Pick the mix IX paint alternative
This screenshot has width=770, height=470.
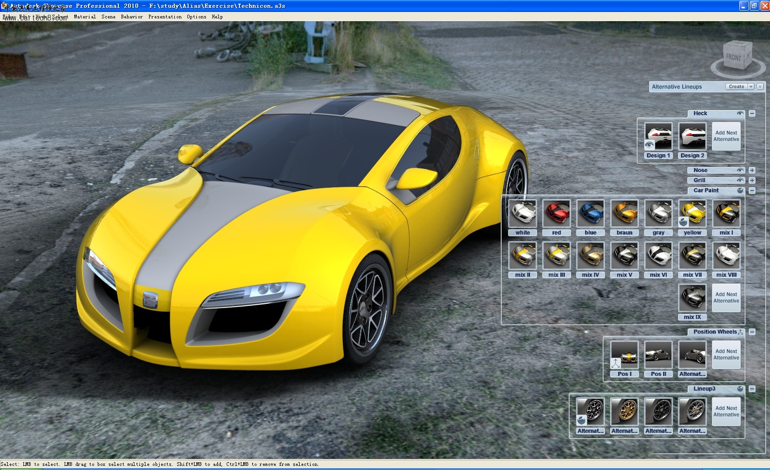click(x=692, y=298)
